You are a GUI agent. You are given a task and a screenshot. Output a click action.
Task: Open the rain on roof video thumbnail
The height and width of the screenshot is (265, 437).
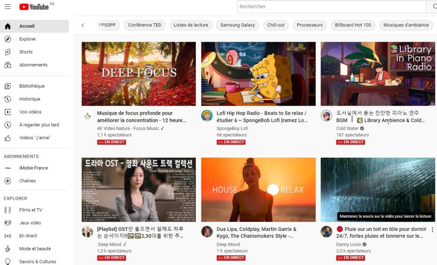coord(378,190)
